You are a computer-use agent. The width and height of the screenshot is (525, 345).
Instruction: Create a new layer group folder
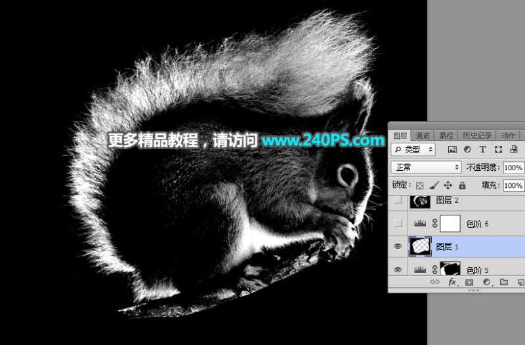(x=504, y=282)
